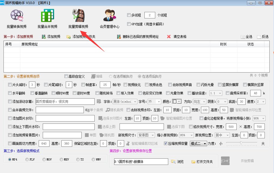274x173 pixels.
Task: Click the save path field D:\固乔科技\新媒体
Action: tap(141, 162)
